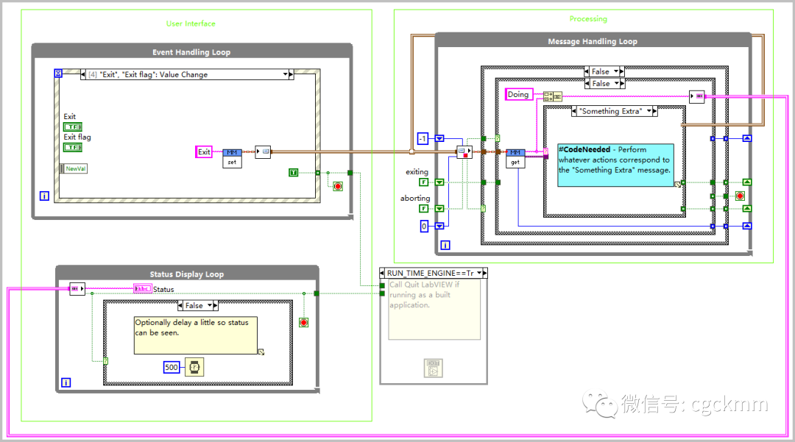Select the Exit flag boolean terminal
Screen dimensions: 795x442
tap(72, 147)
